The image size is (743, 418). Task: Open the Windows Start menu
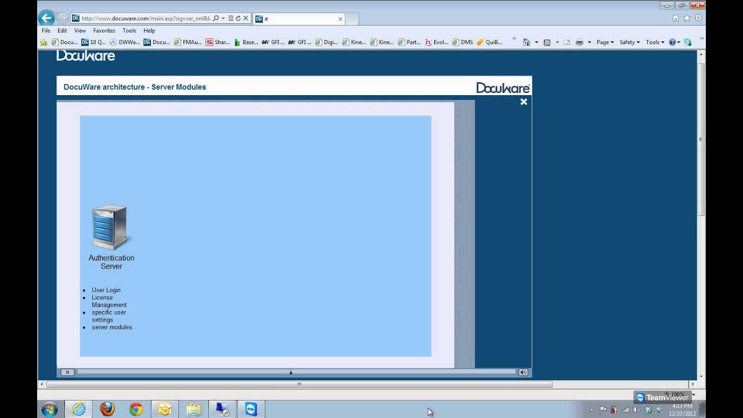pyautogui.click(x=50, y=409)
